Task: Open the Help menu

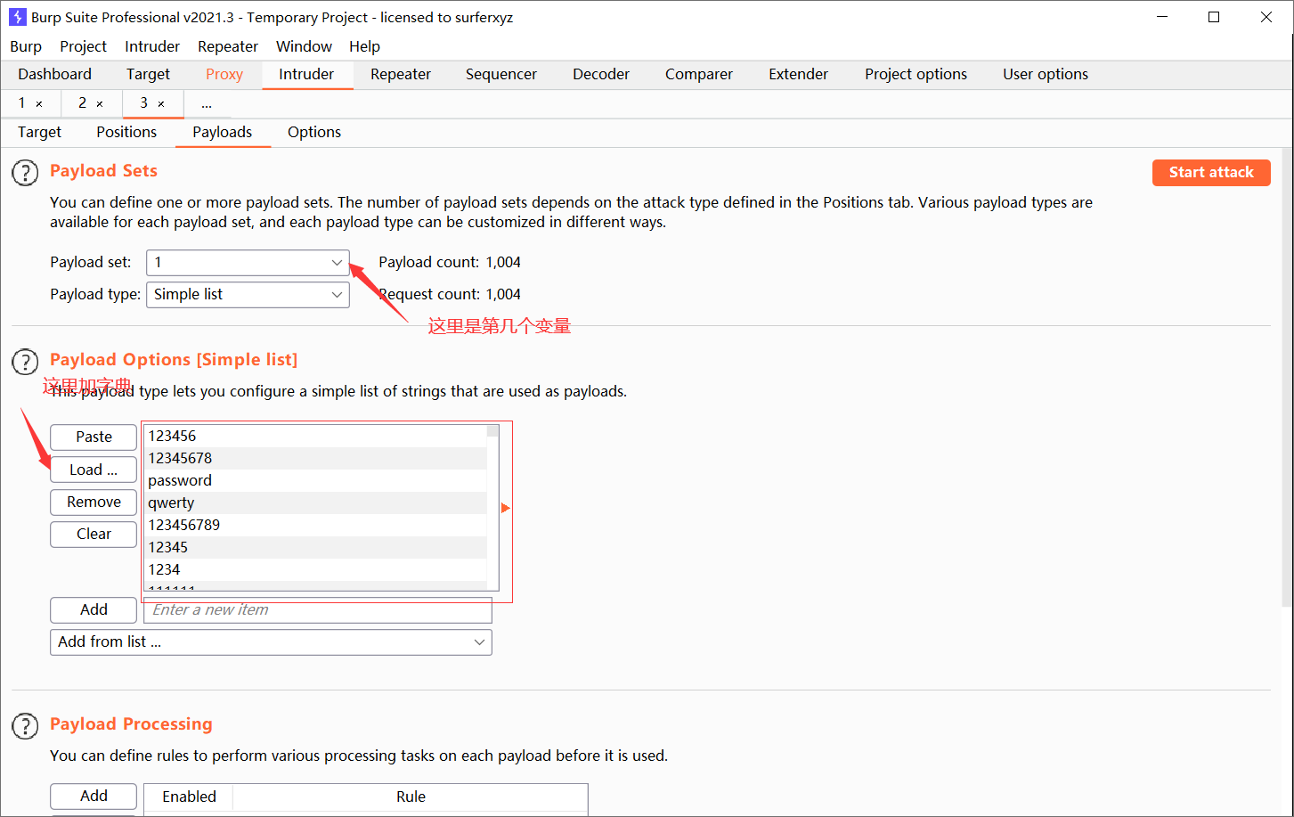Action: pyautogui.click(x=364, y=46)
